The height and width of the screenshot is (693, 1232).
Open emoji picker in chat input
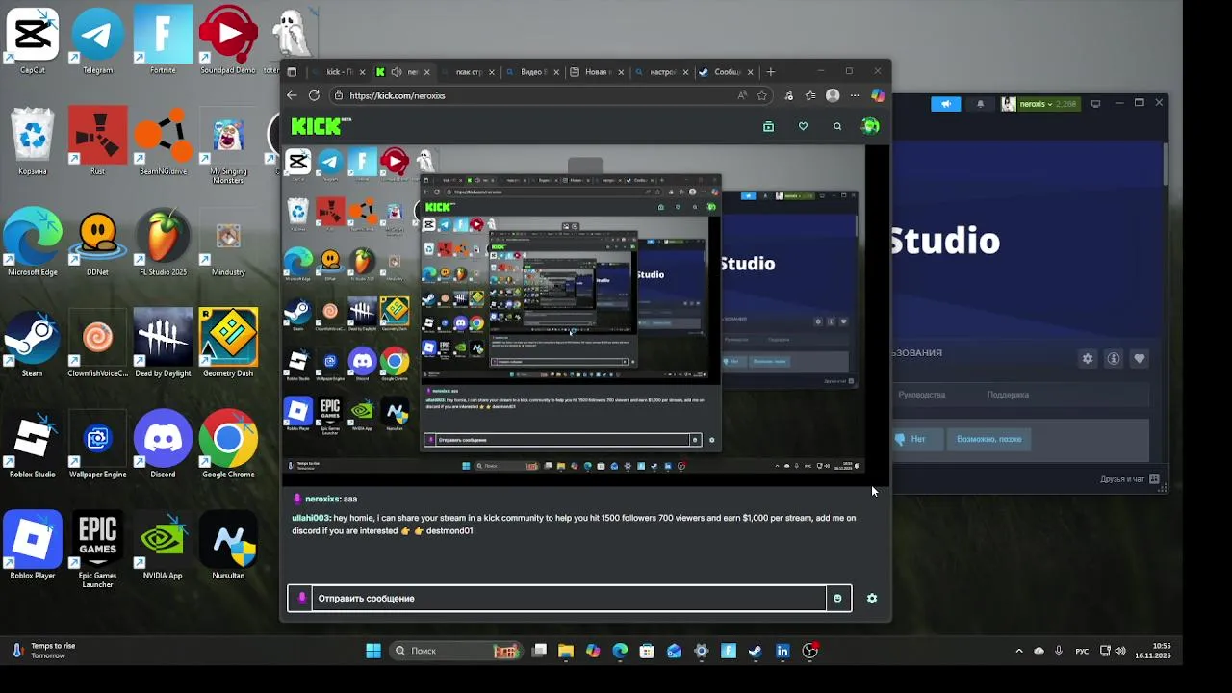point(837,598)
